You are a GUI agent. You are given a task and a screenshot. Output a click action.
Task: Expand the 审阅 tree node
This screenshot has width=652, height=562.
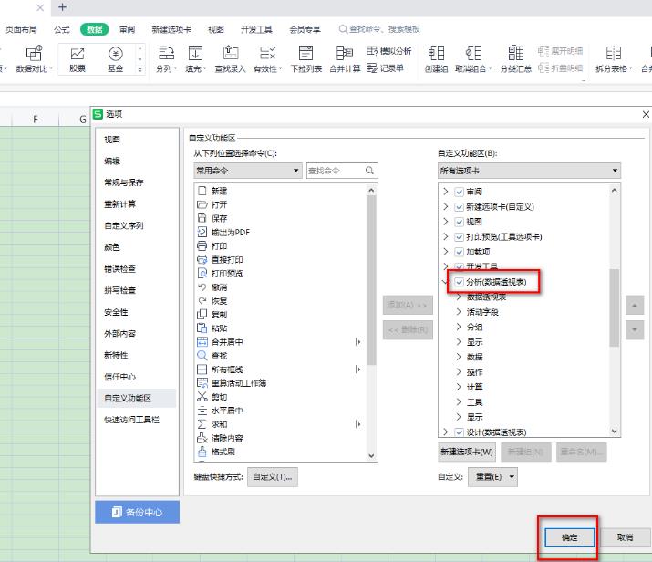pos(445,192)
